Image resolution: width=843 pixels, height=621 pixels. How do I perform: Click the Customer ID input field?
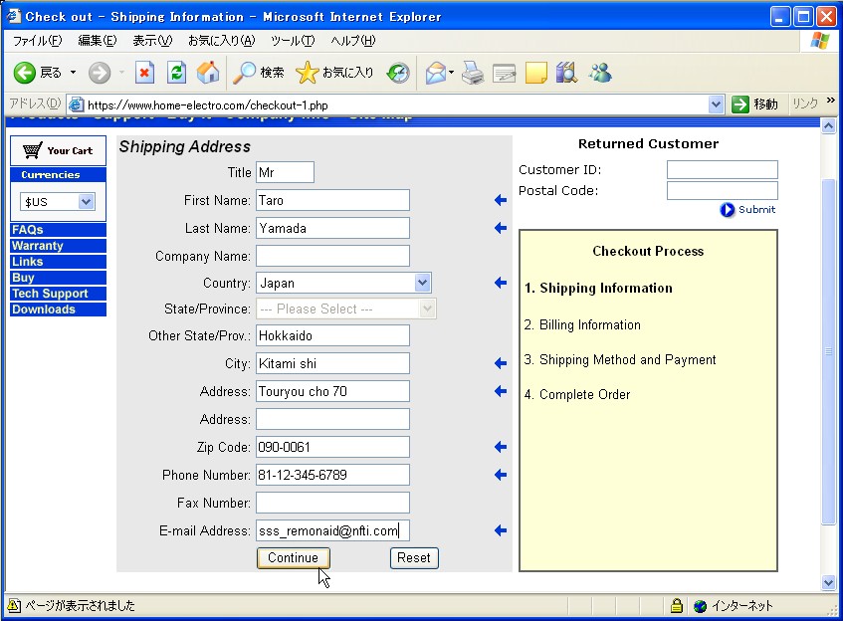[722, 170]
